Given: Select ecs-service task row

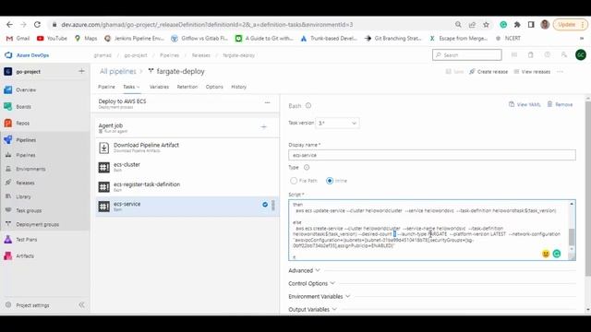Looking at the screenshot, I should (x=187, y=207).
